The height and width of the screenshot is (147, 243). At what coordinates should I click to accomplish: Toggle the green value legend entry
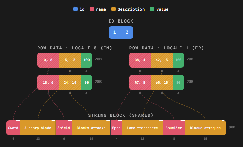(159, 9)
